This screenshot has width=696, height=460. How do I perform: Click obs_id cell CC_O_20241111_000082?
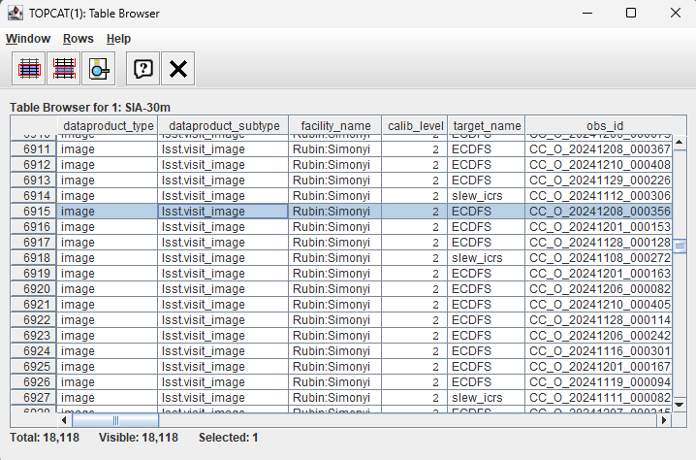click(x=599, y=398)
